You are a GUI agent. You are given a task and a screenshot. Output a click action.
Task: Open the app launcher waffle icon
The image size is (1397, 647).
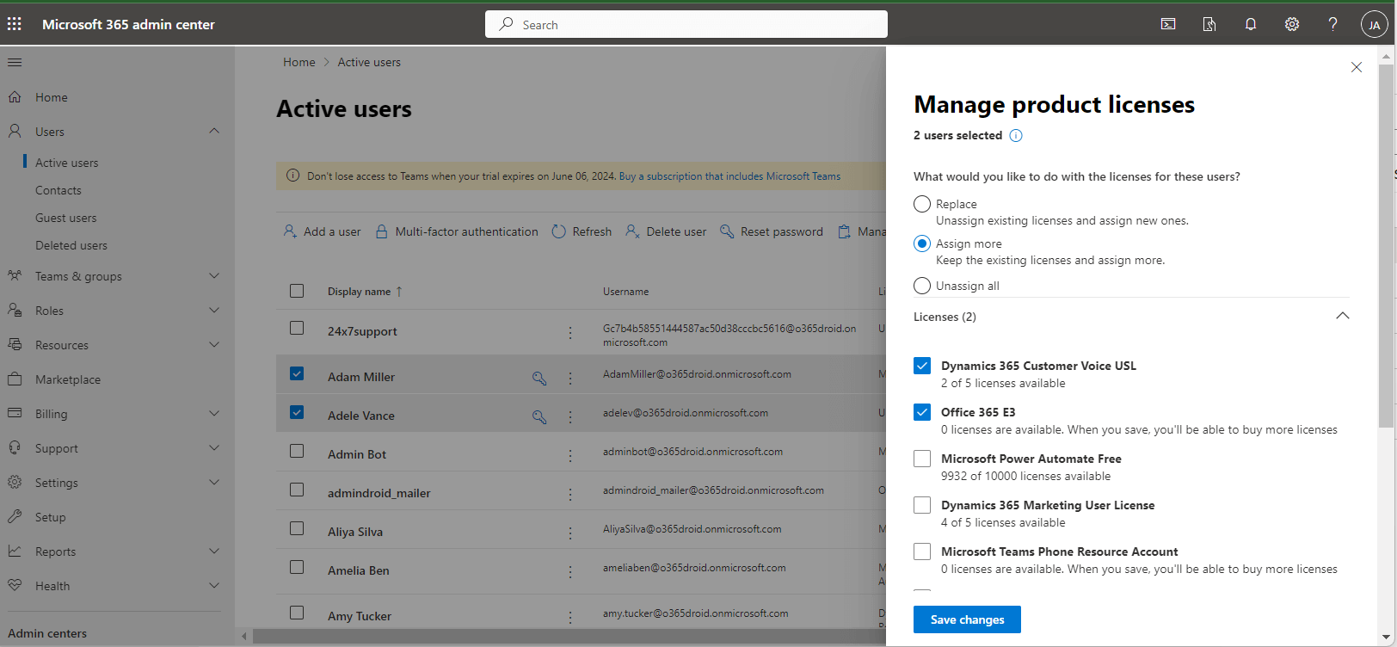click(15, 24)
